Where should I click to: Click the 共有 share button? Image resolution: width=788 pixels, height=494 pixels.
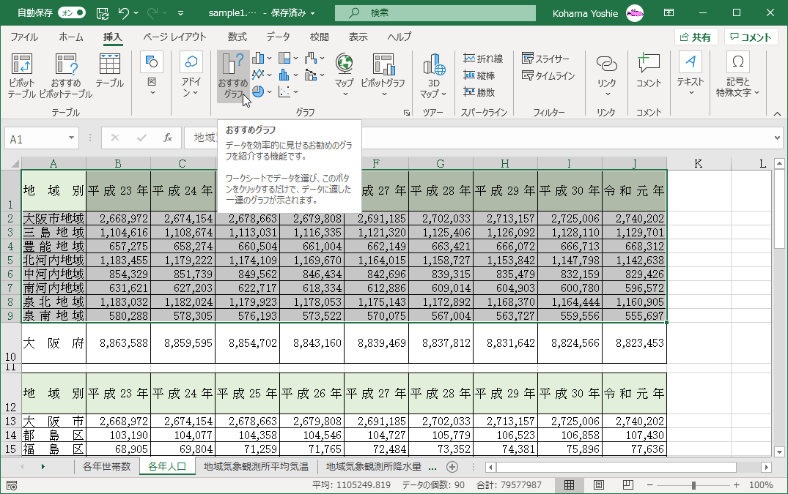pos(695,37)
